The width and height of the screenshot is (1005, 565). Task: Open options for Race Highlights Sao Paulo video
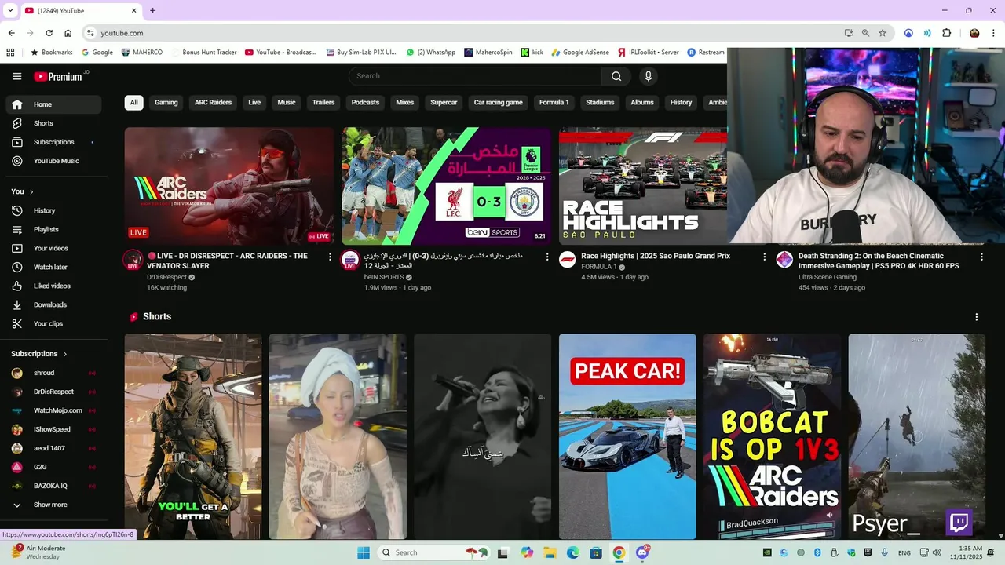tap(764, 257)
